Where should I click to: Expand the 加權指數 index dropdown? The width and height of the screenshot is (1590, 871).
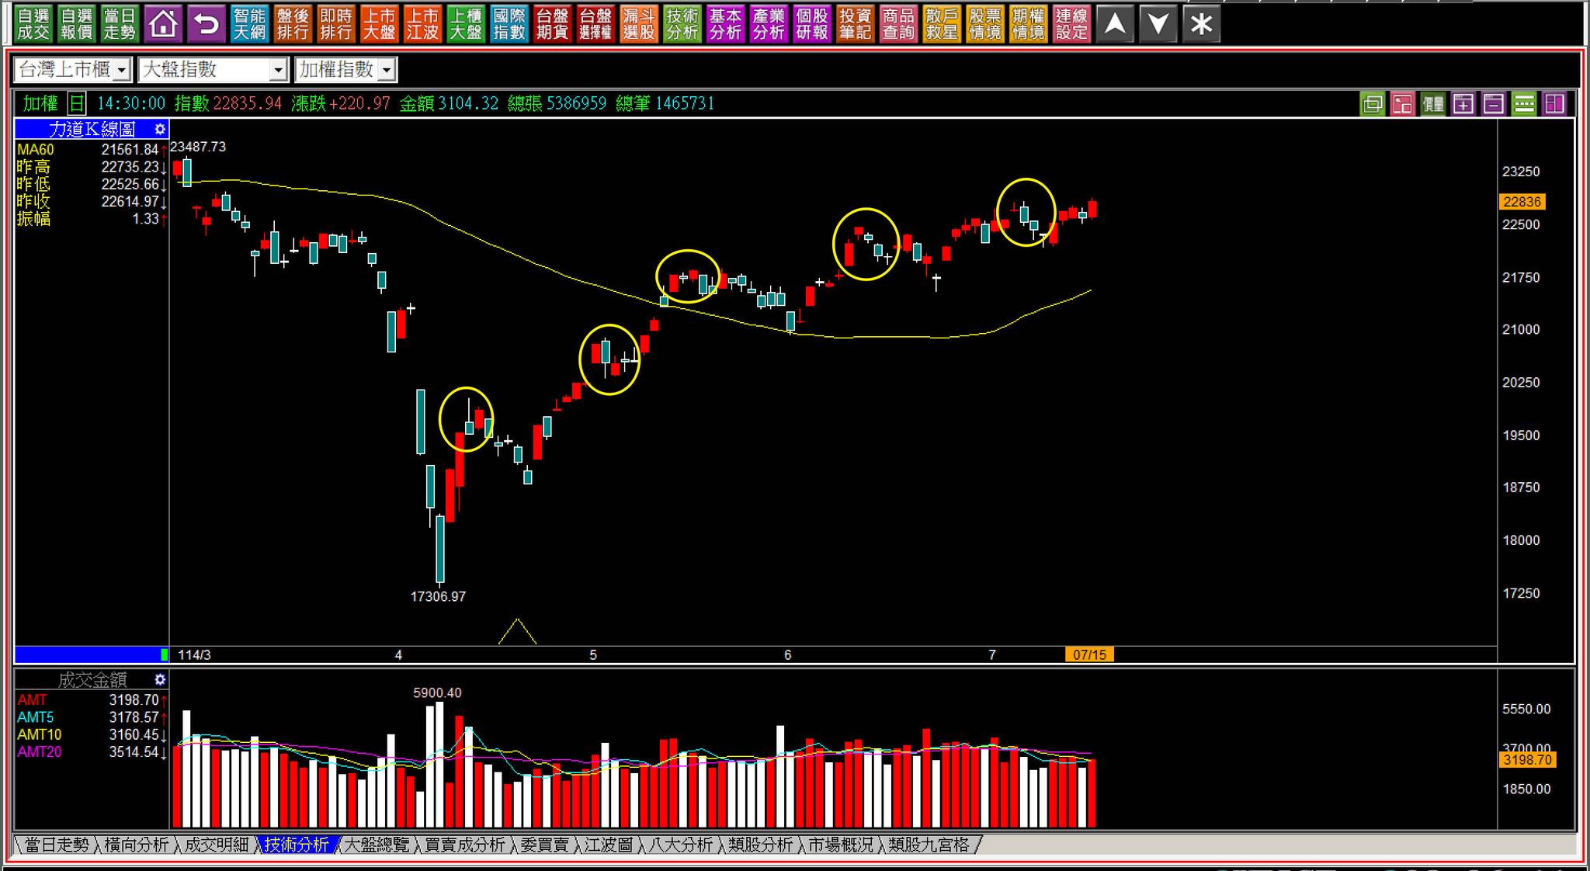pos(387,71)
